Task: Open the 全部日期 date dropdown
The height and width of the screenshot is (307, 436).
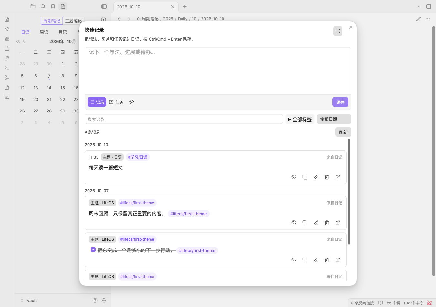Action: tap(334, 119)
